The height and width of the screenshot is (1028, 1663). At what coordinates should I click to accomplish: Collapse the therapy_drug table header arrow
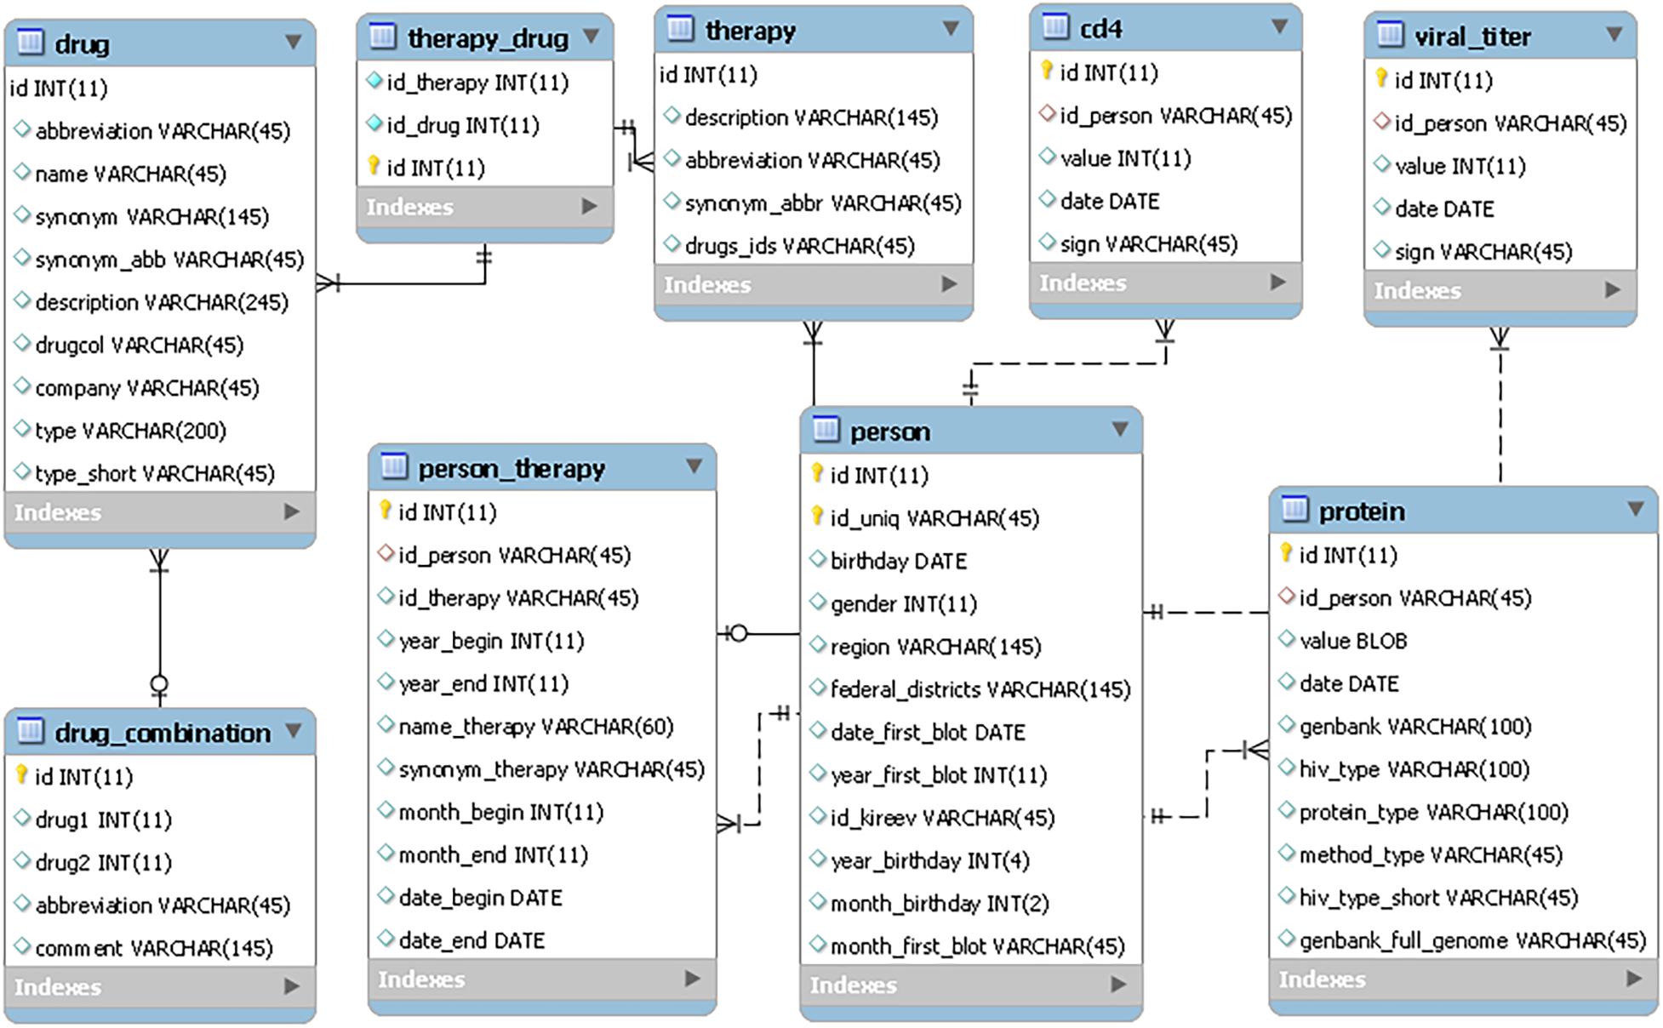[591, 36]
